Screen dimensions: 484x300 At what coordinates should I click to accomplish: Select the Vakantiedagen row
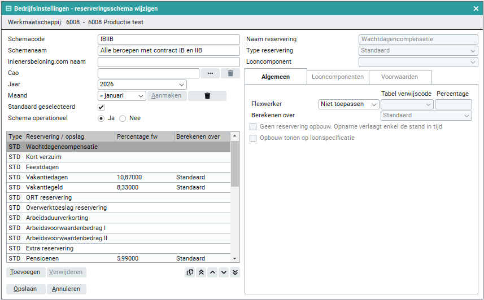click(119, 178)
